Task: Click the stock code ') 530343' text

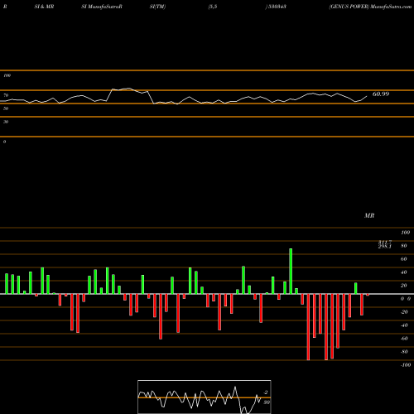Action: 276,7
